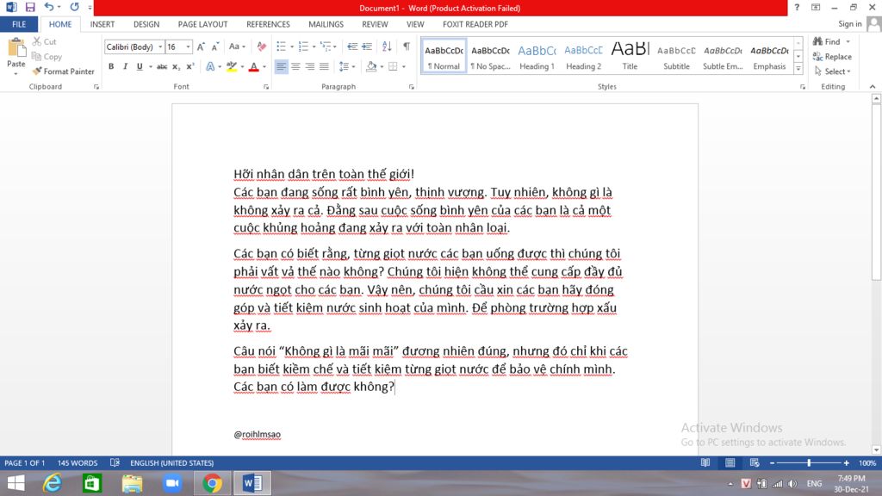882x496 pixels.
Task: Open Text Effects and Typography
Action: tap(210, 66)
